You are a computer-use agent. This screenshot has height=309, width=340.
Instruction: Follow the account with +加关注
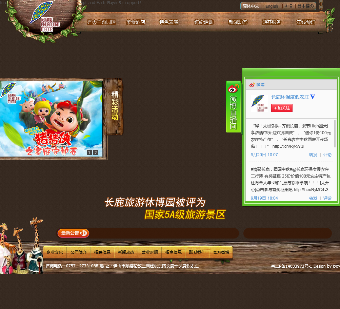pyautogui.click(x=282, y=108)
